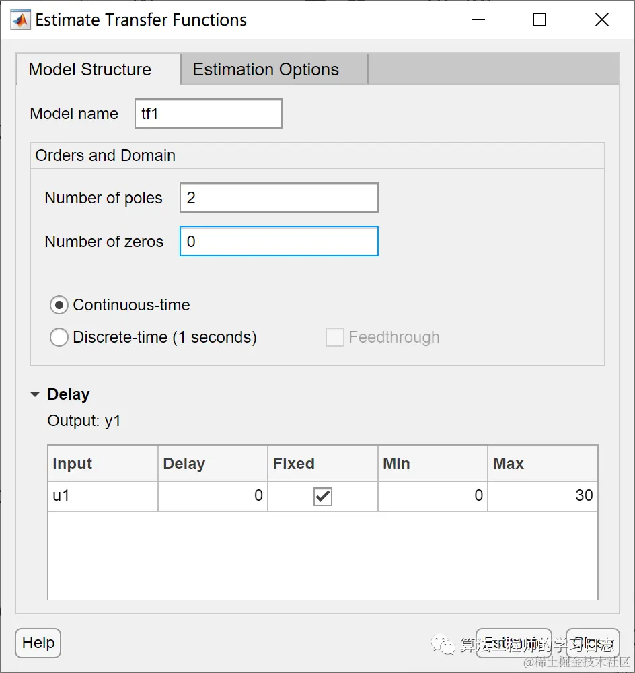Focus the Number of poles input field

pyautogui.click(x=279, y=197)
